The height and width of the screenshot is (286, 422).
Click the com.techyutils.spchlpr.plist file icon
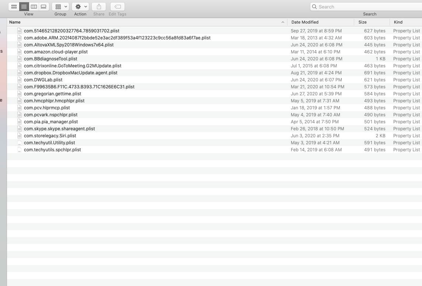point(20,149)
